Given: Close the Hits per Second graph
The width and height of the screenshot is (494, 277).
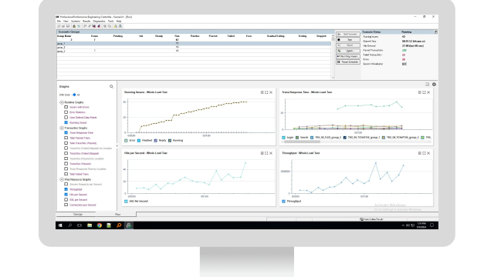Looking at the screenshot, I should (271, 153).
